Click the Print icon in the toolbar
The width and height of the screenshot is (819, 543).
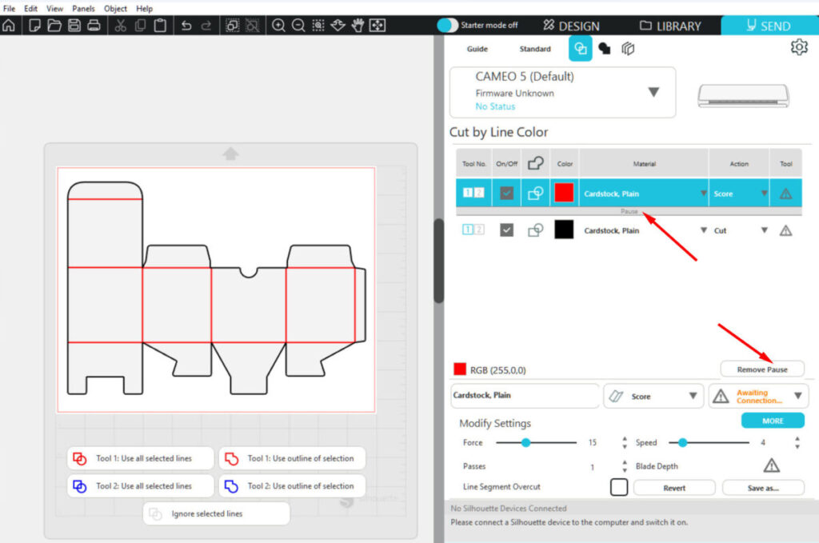pyautogui.click(x=94, y=26)
